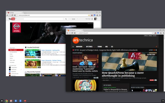Open the YouTube account avatar menu

(96, 19)
